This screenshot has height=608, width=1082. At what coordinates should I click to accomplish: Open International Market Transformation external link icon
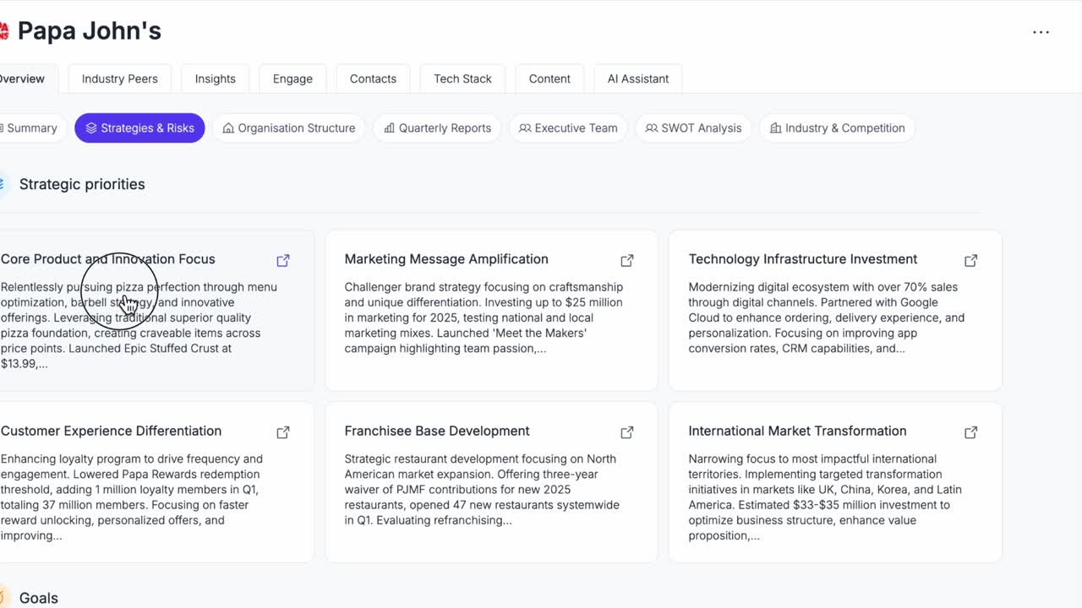[971, 432]
